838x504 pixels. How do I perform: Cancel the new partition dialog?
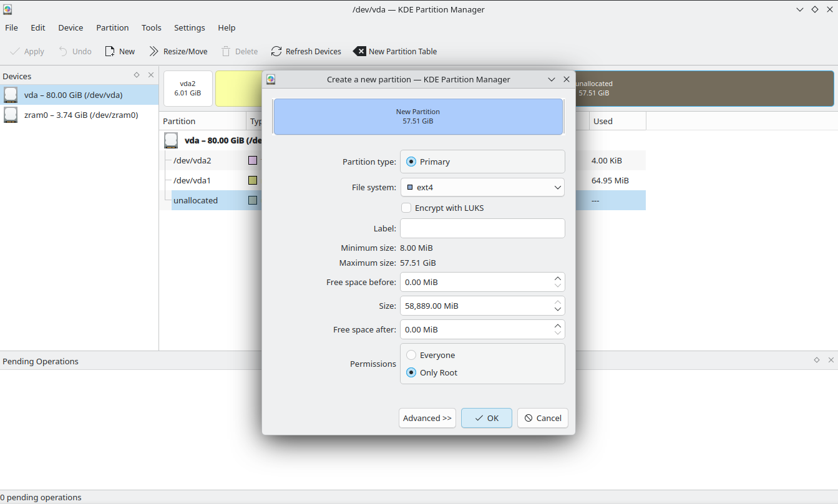point(543,418)
